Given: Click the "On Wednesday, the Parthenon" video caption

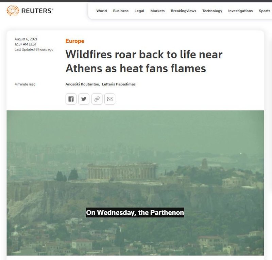Looking at the screenshot, I should coord(135,213).
